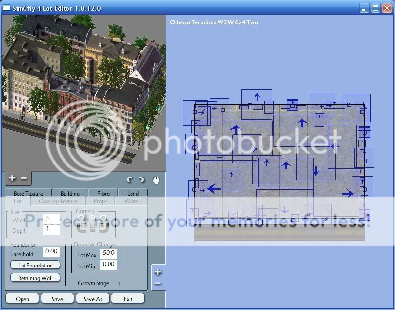
Task: Switch to the Flora tab
Action: (x=103, y=193)
